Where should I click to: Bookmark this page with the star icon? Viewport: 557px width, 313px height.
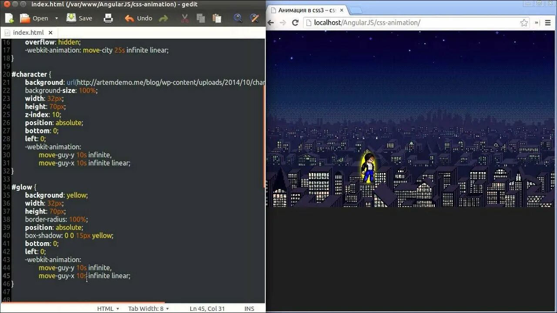[524, 23]
